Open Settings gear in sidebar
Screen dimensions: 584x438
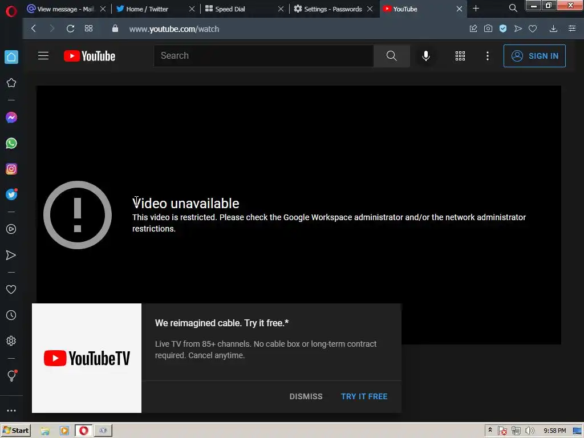[11, 341]
